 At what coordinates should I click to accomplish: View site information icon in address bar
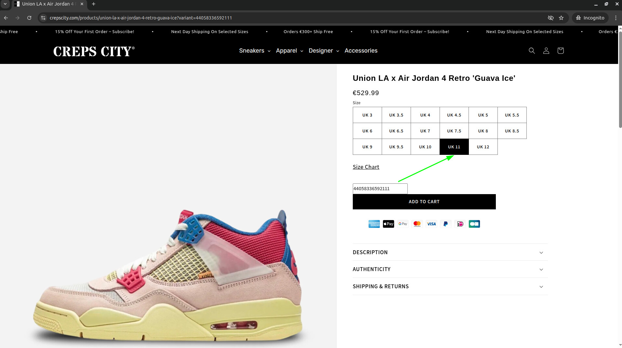[x=43, y=18]
